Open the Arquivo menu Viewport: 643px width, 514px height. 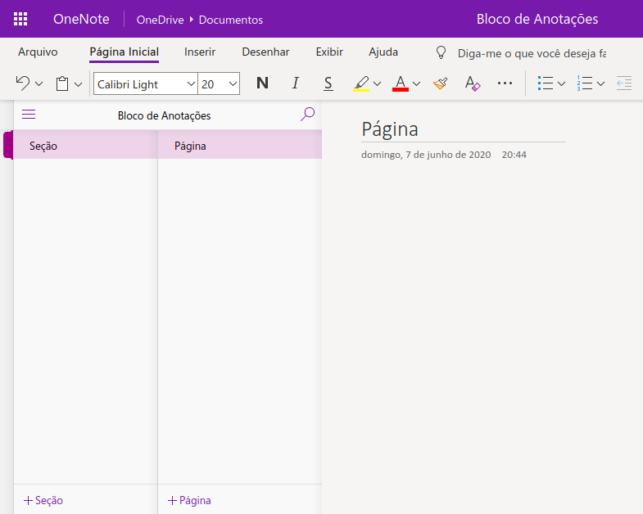(38, 52)
